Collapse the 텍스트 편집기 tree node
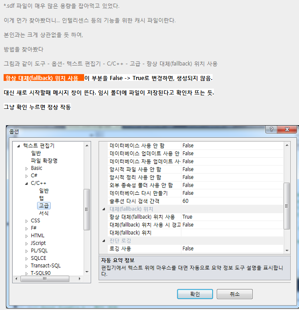Screen dimensions: 299x310 point(19,146)
